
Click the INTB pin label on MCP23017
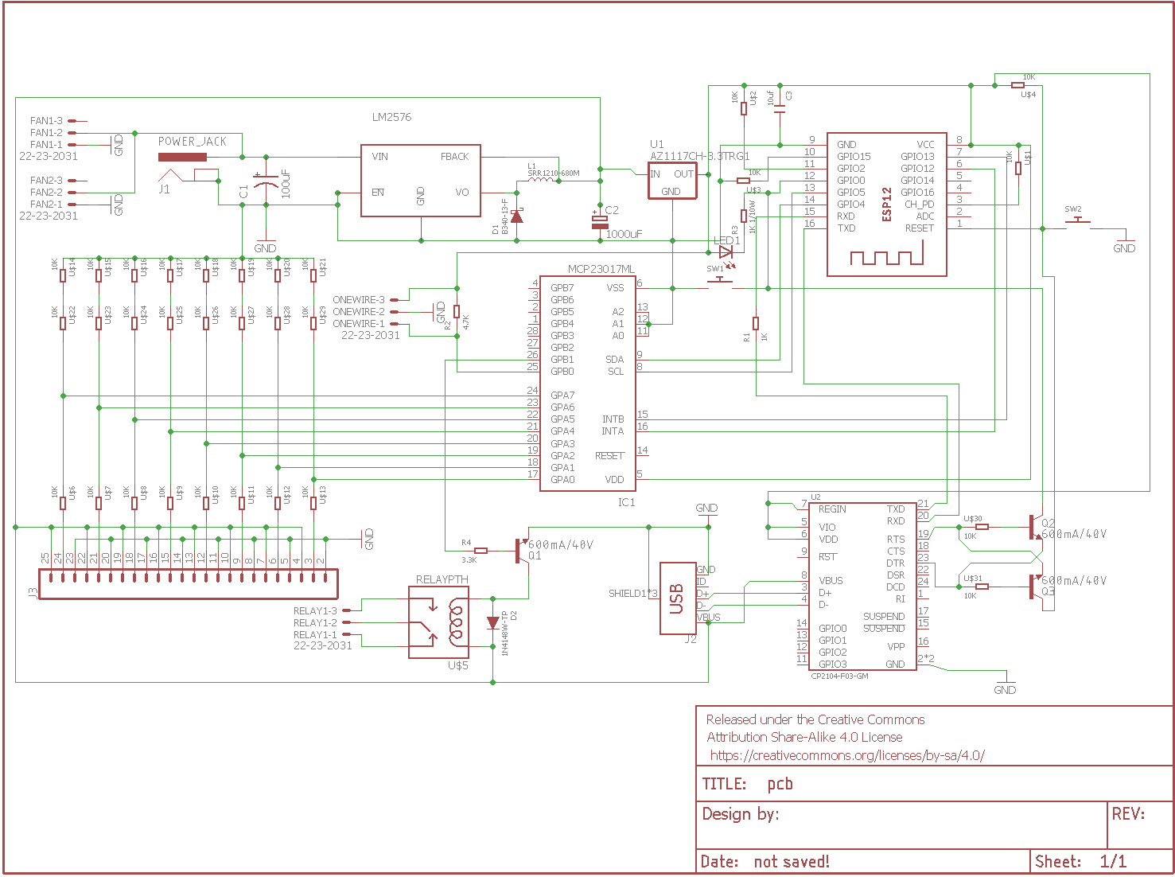[x=613, y=419]
